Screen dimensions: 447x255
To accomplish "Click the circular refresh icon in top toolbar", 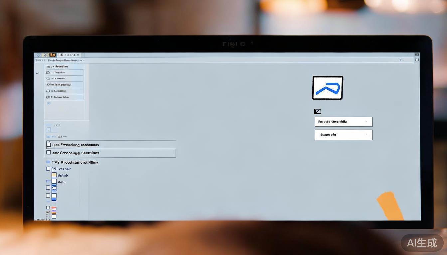I will (x=38, y=55).
